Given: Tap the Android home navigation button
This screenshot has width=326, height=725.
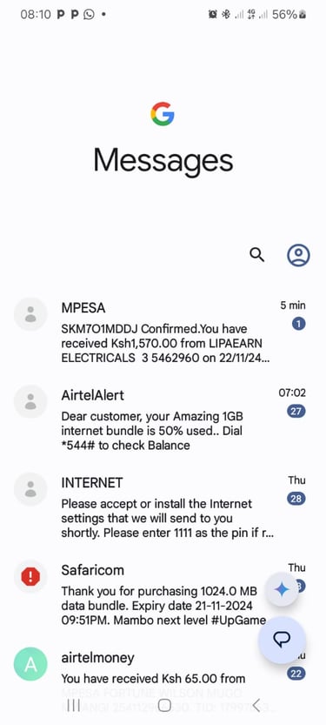Looking at the screenshot, I should tap(164, 705).
